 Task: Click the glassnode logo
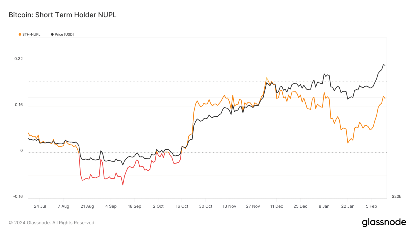(384, 222)
